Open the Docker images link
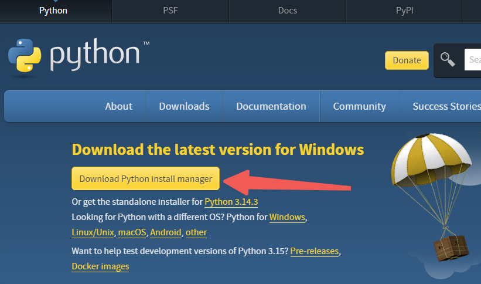481x284 pixels. pos(100,266)
